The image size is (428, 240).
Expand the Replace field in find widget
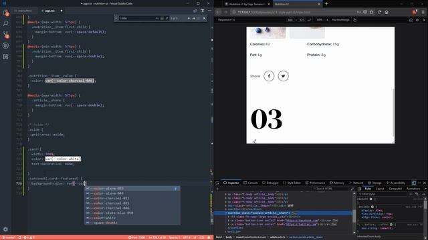coord(116,18)
